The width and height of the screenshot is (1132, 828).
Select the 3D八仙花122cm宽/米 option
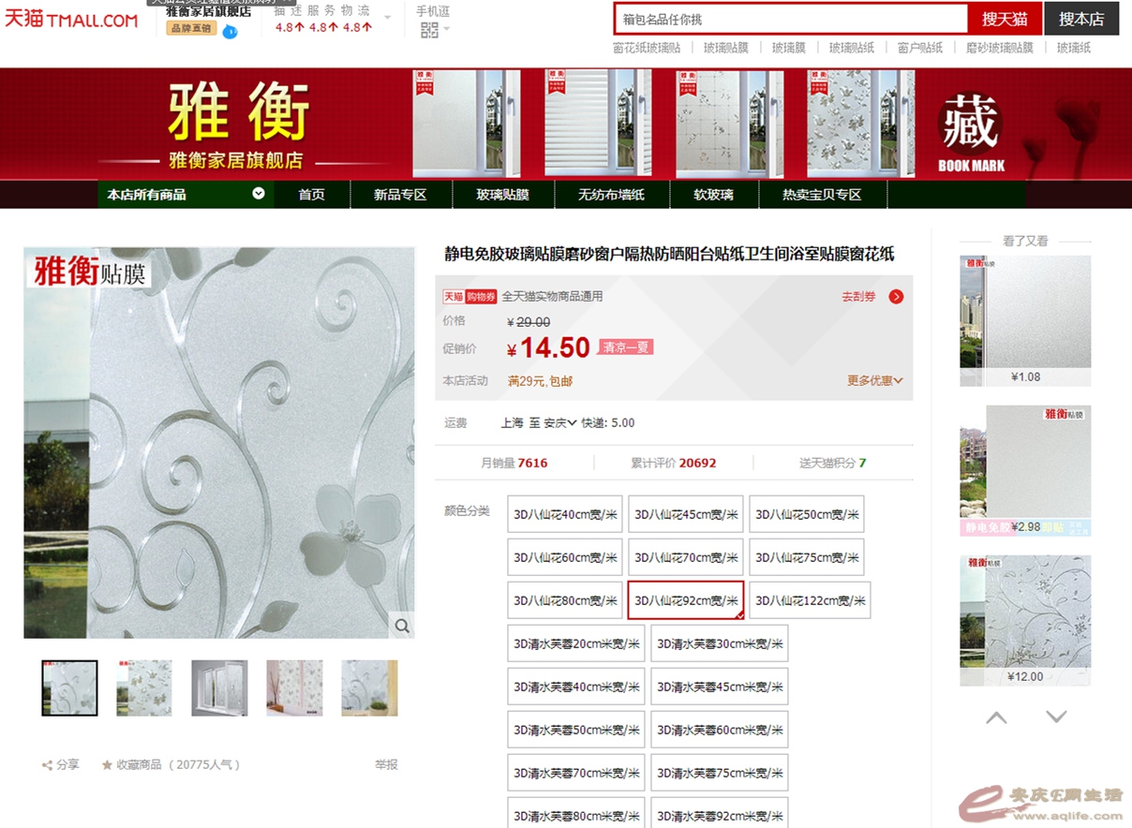pyautogui.click(x=810, y=600)
